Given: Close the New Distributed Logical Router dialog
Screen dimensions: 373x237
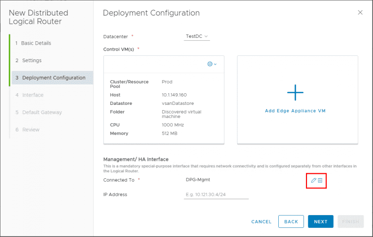Looking at the screenshot, I should pos(360,13).
